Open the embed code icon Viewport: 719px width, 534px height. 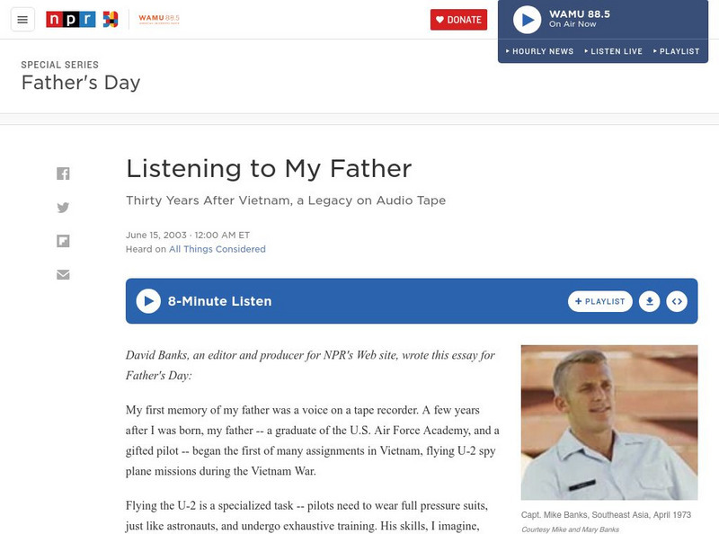click(x=677, y=301)
